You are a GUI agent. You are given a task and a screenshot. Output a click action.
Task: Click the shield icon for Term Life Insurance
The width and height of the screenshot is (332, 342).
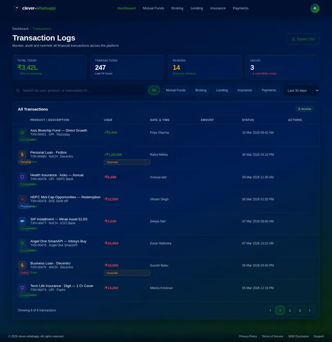click(22, 288)
